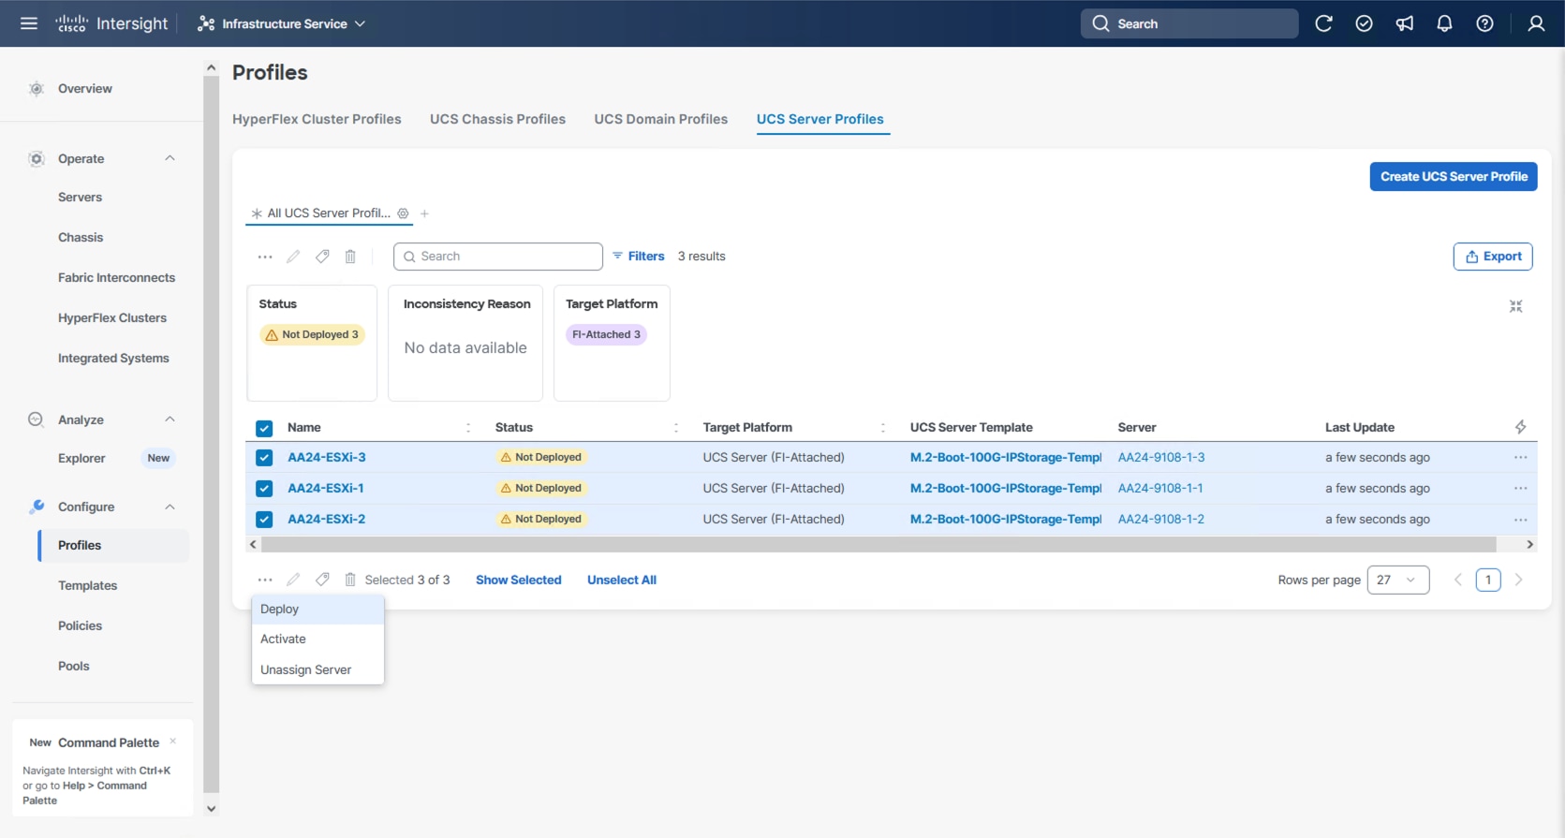This screenshot has width=1565, height=838.
Task: Open the AA24-ESXi-3 profile link
Action: (x=327, y=457)
